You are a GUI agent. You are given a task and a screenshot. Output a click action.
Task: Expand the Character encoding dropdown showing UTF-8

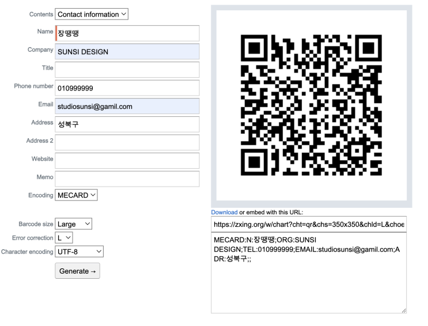[79, 252]
